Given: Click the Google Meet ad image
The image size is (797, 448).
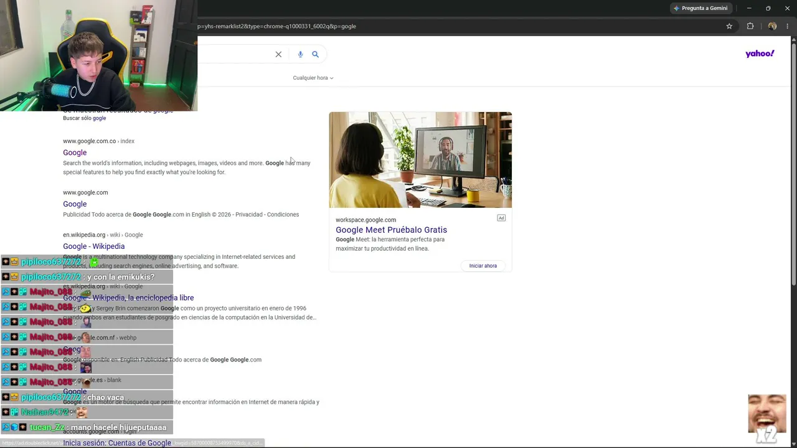Looking at the screenshot, I should (x=420, y=160).
